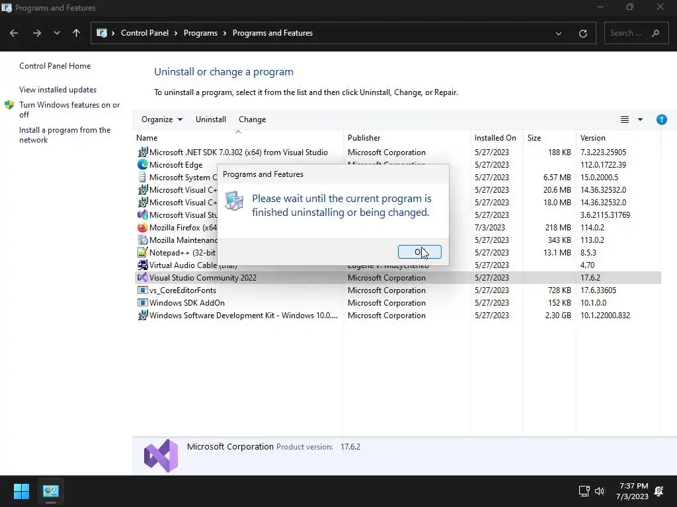Select Microsoft Visual Stu... purple icon row

[x=143, y=215]
